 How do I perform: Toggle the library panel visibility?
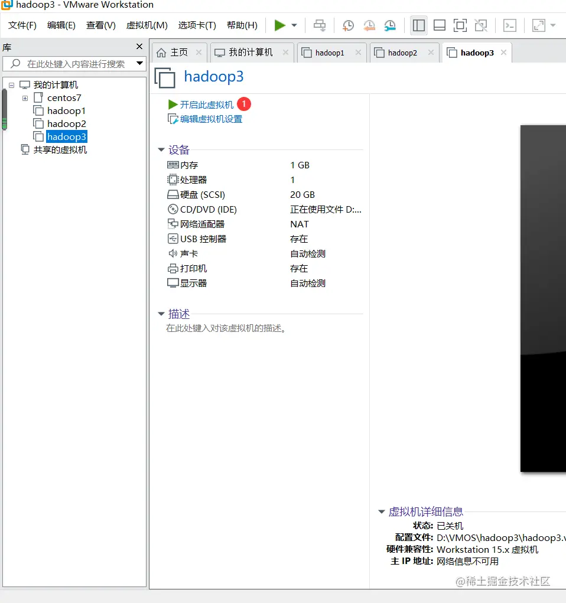pos(419,25)
